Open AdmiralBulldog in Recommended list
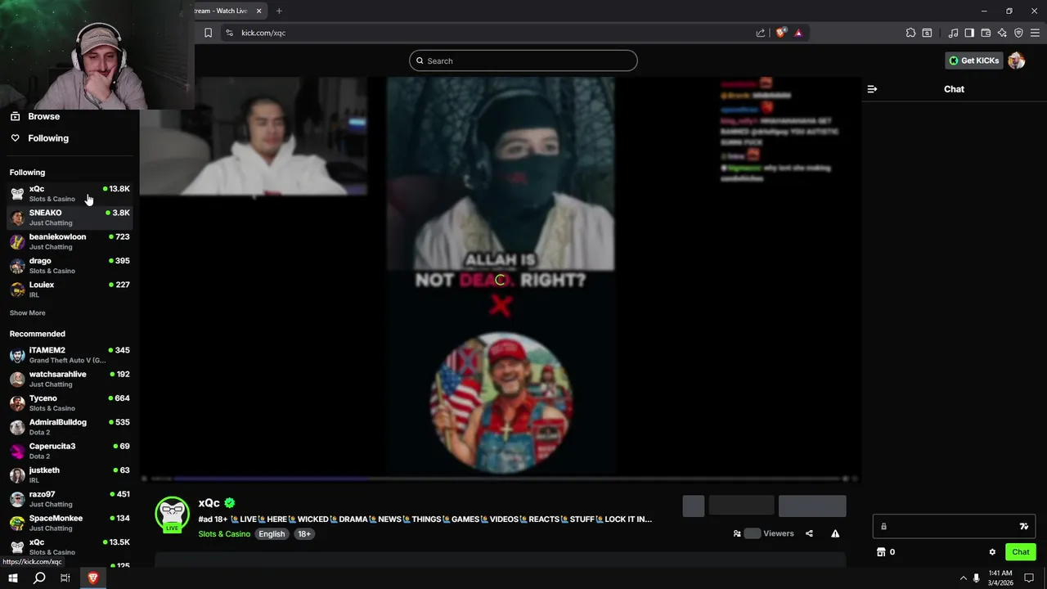The width and height of the screenshot is (1047, 589). pyautogui.click(x=70, y=426)
